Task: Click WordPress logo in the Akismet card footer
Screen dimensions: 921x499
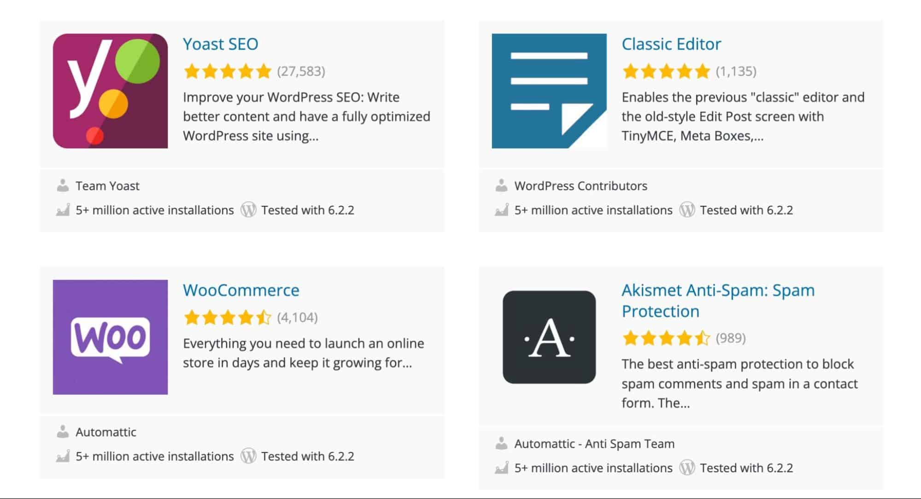Action: 687,468
